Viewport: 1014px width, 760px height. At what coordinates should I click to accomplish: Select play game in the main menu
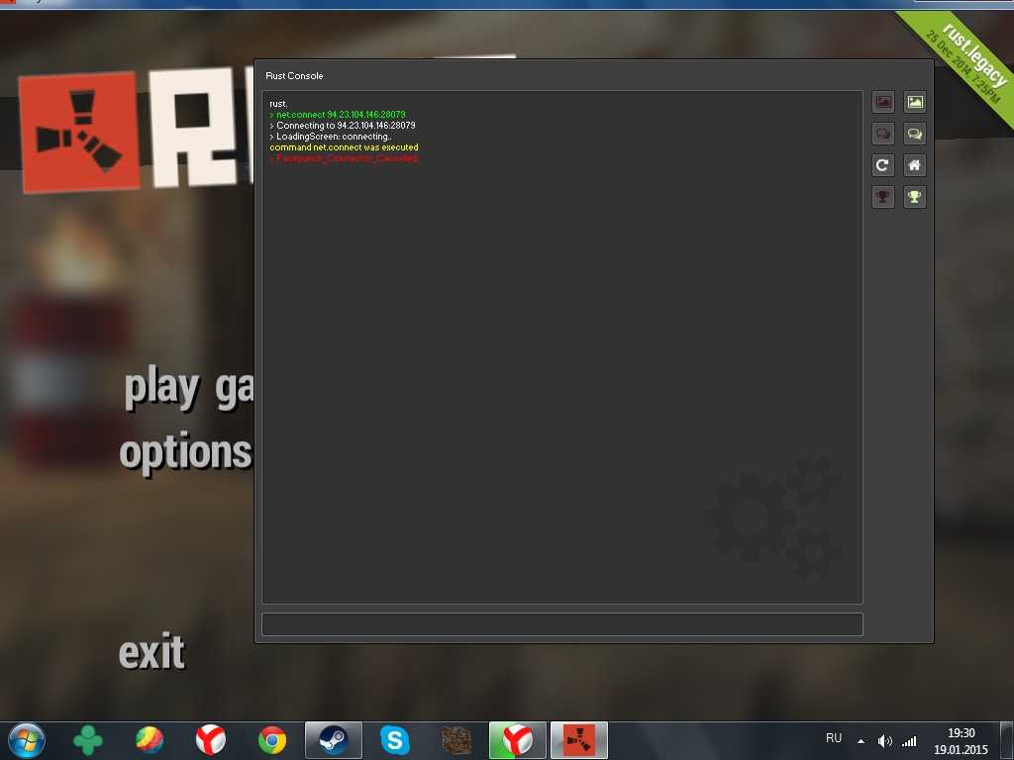pyautogui.click(x=188, y=387)
